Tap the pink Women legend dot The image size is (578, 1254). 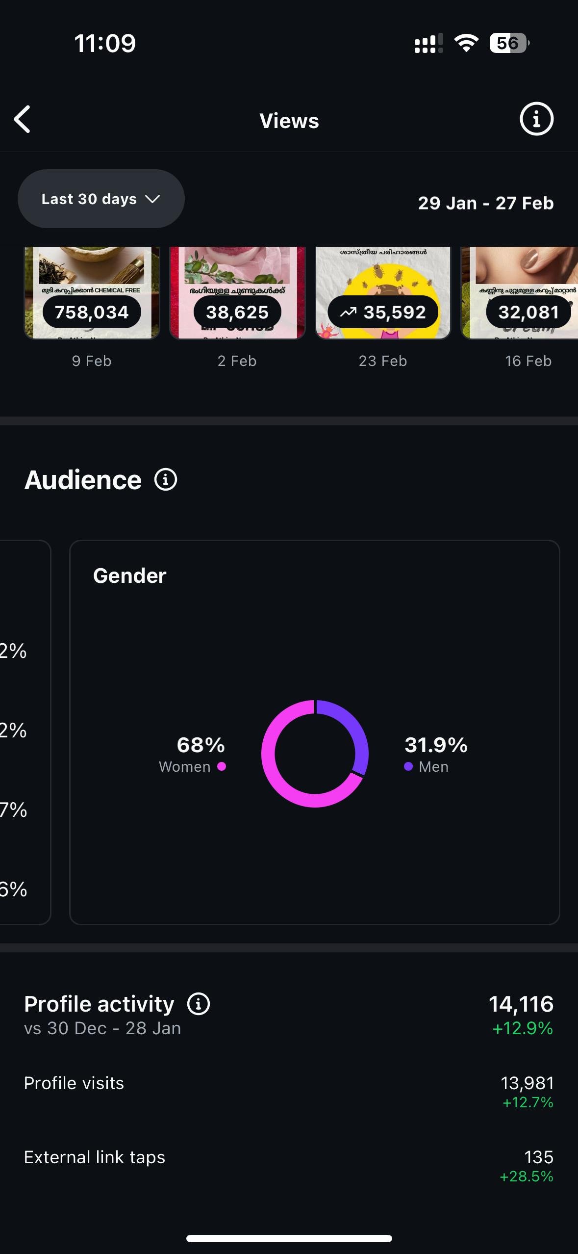222,766
